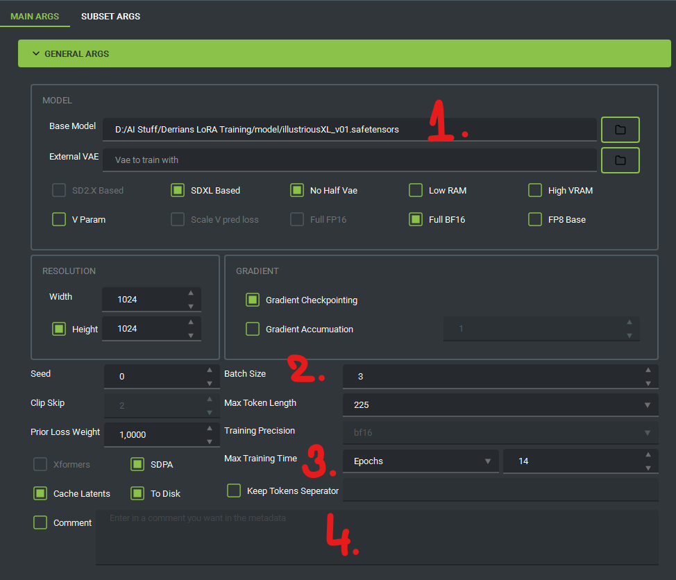The height and width of the screenshot is (580, 676).
Task: Toggle the Full BF16 checkbox
Action: [x=416, y=219]
